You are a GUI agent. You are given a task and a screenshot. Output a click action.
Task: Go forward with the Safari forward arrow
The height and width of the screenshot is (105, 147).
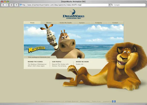pos(6,5)
